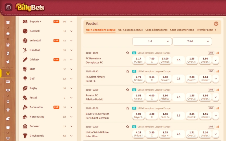
Task: Open the Inter Milan team name link
Action: point(92,136)
